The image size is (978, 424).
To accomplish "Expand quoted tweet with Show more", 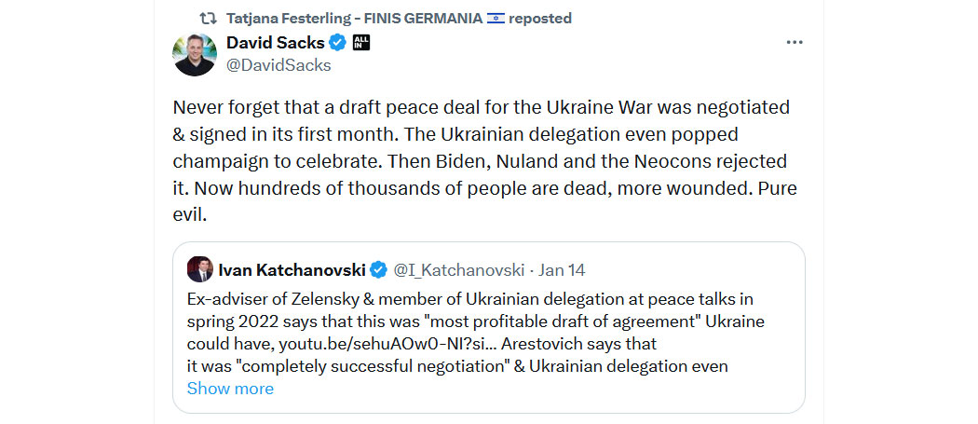I will pos(230,389).
